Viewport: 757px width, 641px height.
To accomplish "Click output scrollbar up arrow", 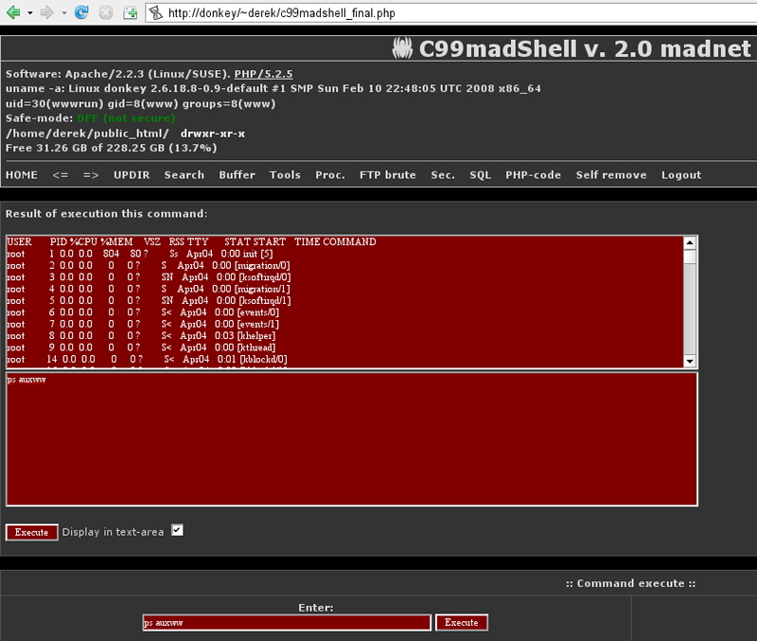I will 690,242.
